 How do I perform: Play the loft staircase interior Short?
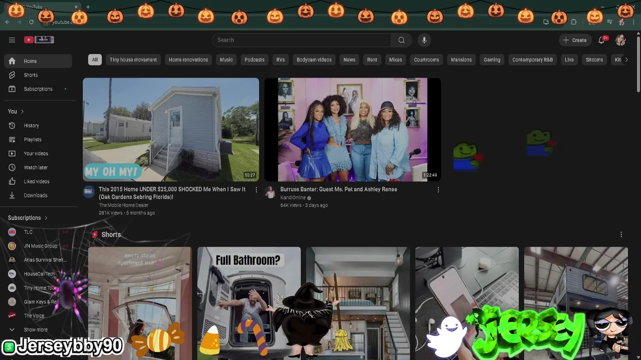coord(358,303)
